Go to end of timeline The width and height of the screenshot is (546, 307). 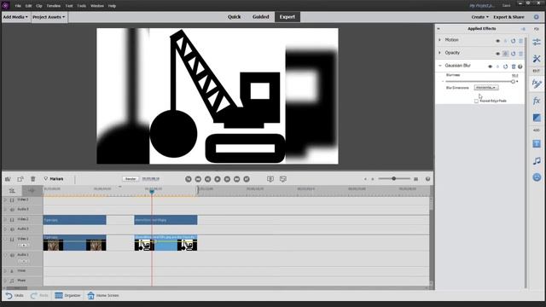pyautogui.click(x=247, y=179)
